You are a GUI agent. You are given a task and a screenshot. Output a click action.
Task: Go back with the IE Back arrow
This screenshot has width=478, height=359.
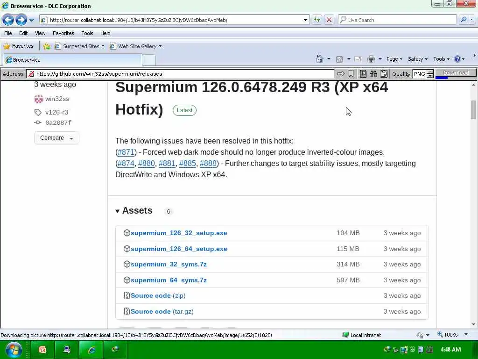pos(8,20)
